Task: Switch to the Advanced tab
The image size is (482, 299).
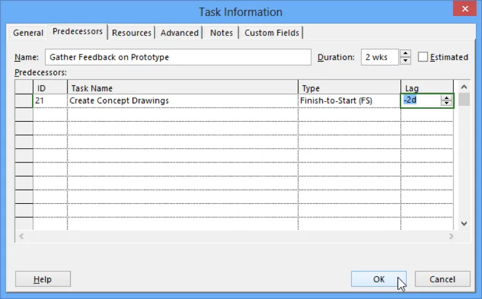Action: point(179,33)
